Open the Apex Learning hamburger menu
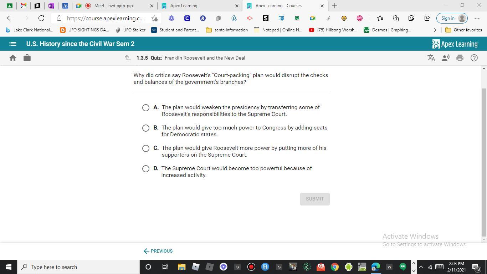Viewport: 487px width, 274px height. 12,44
